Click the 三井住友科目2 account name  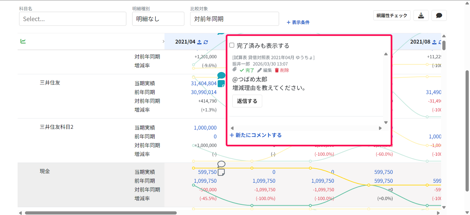click(x=57, y=127)
